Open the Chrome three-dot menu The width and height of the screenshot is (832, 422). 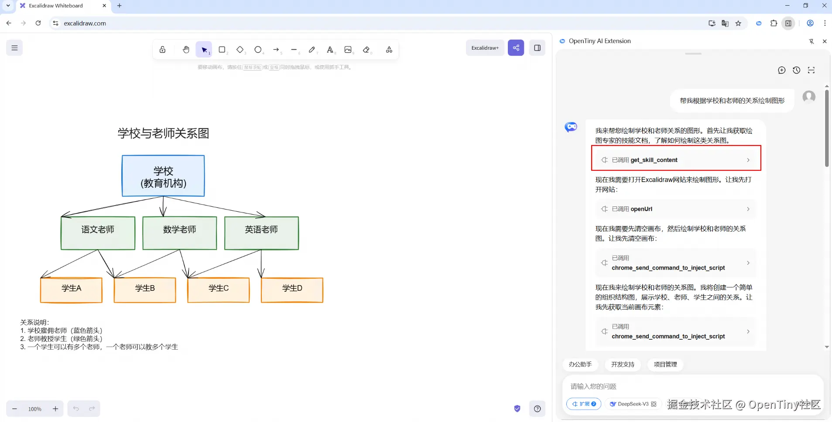pos(825,24)
